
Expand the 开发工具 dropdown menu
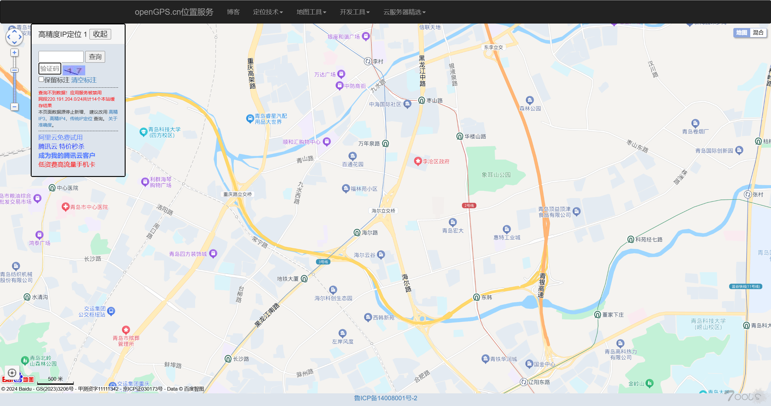pos(355,12)
